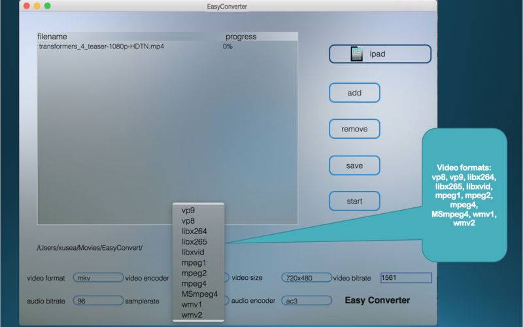The height and width of the screenshot is (327, 523).
Task: Choose MSmpeg4 from the list
Action: pos(198,294)
